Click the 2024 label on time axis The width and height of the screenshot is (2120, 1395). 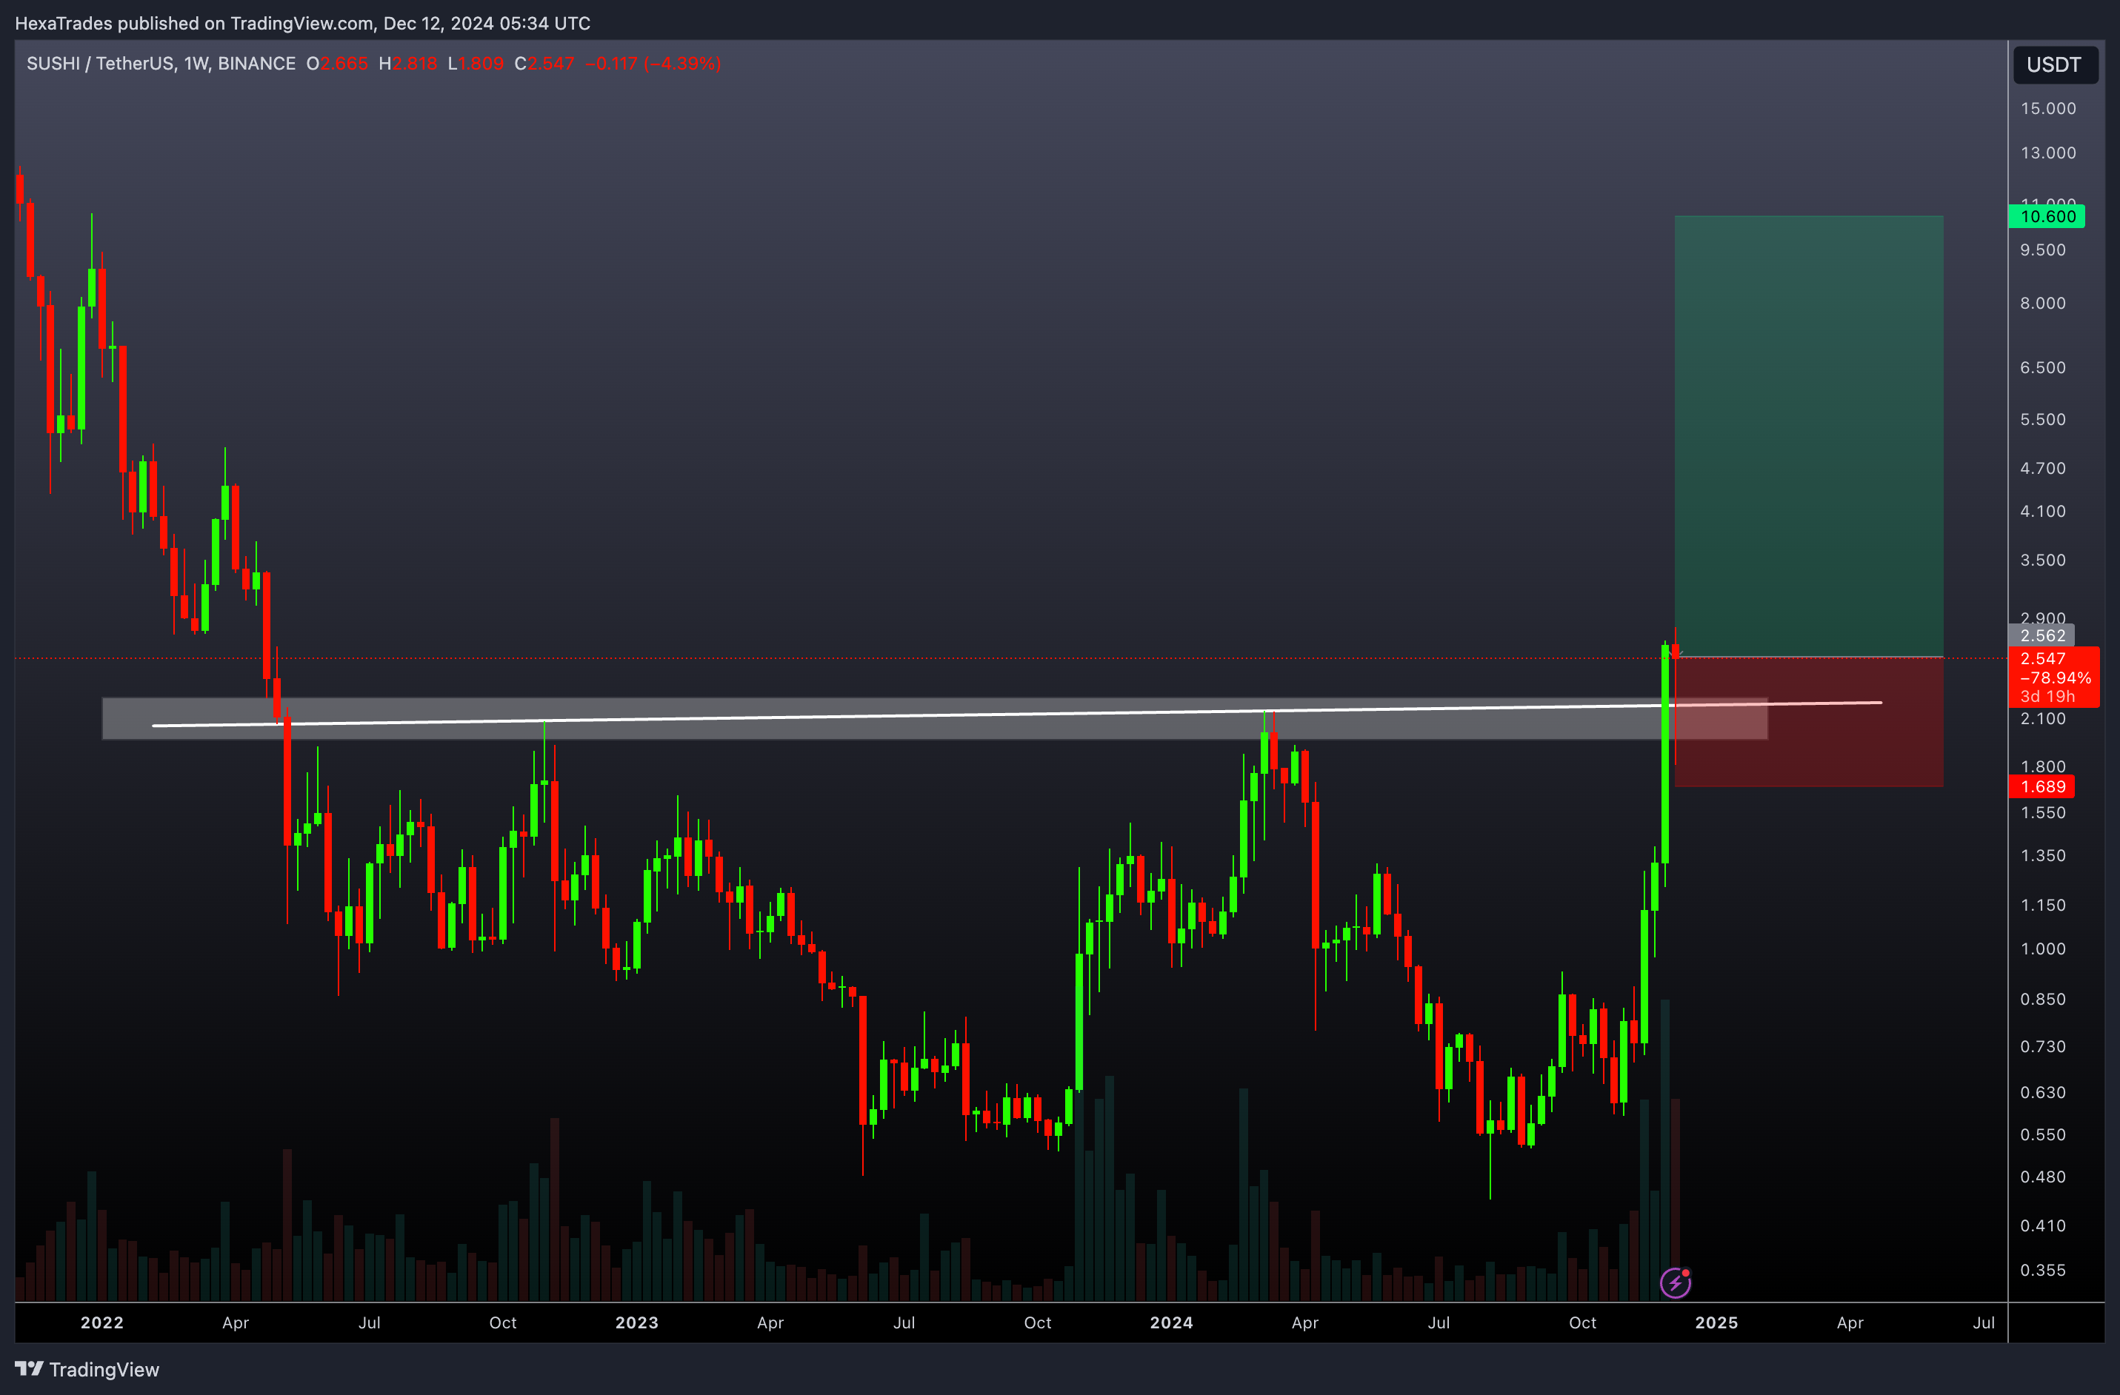pyautogui.click(x=1171, y=1323)
